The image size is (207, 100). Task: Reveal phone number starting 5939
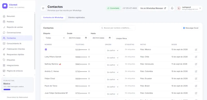(x=89, y=78)
